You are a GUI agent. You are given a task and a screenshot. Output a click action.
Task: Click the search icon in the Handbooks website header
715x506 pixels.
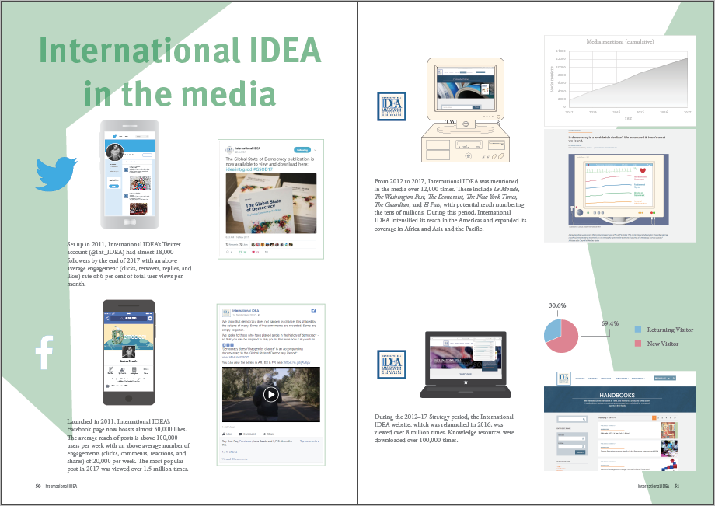tap(674, 378)
